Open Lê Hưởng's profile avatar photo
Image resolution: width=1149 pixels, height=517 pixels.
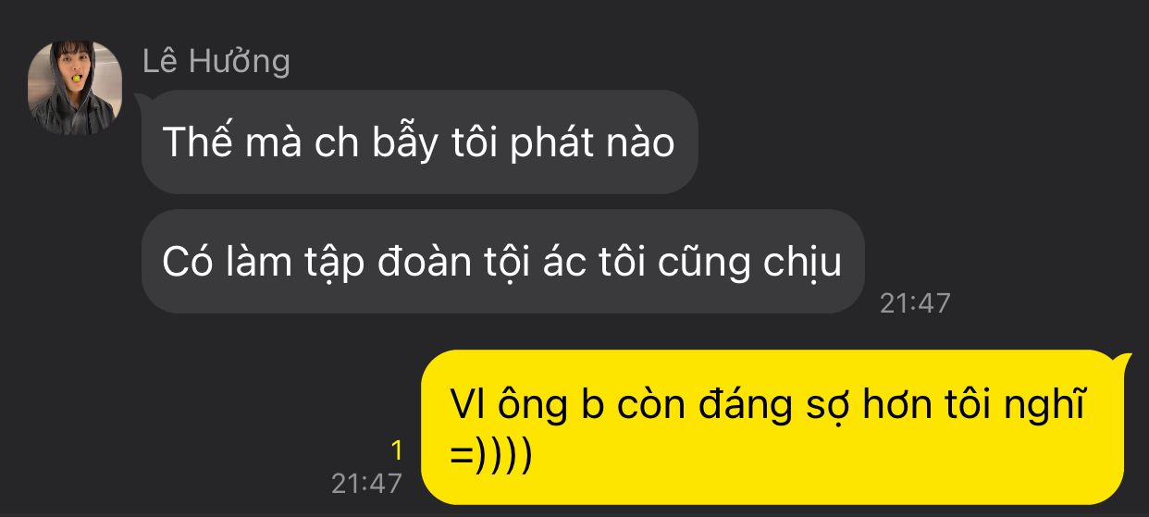(x=75, y=87)
